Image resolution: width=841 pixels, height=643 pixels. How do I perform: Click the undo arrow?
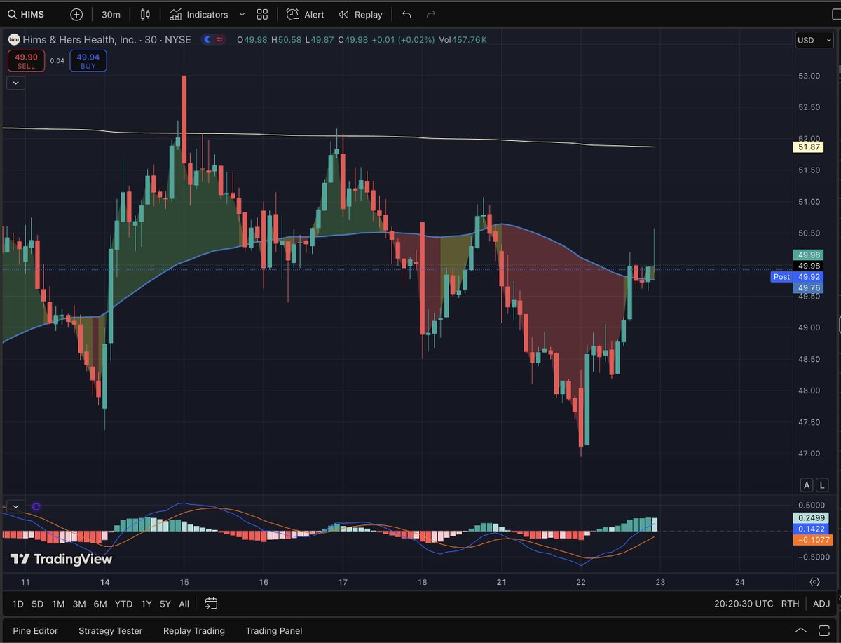pyautogui.click(x=406, y=14)
